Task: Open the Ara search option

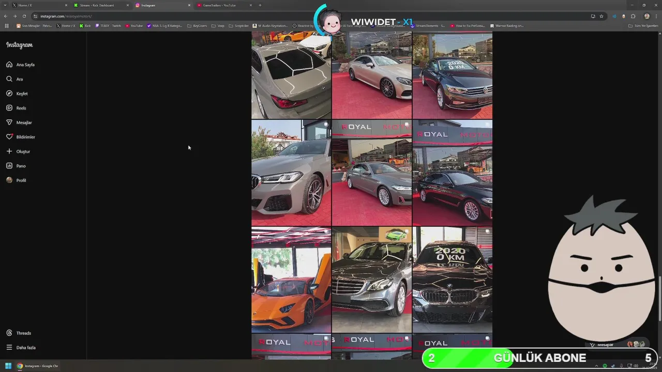Action: click(x=14, y=79)
